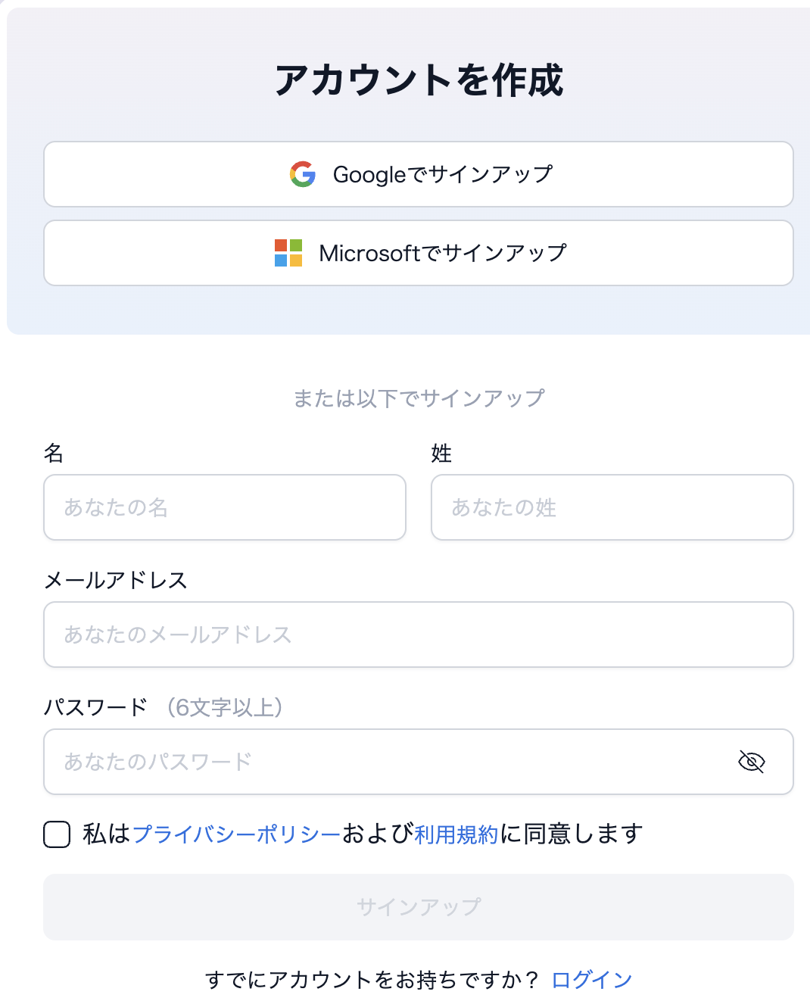Focus the あなたの名 first name field
The width and height of the screenshot is (810, 1001).
[x=225, y=507]
